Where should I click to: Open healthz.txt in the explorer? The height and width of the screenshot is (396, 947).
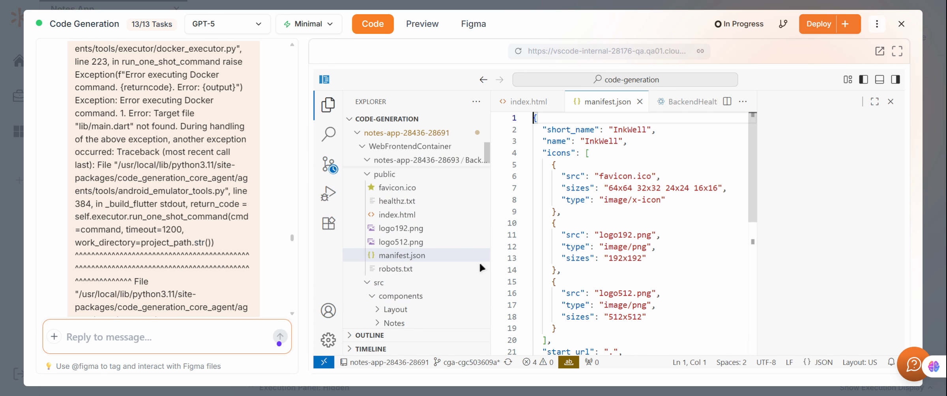[397, 201]
